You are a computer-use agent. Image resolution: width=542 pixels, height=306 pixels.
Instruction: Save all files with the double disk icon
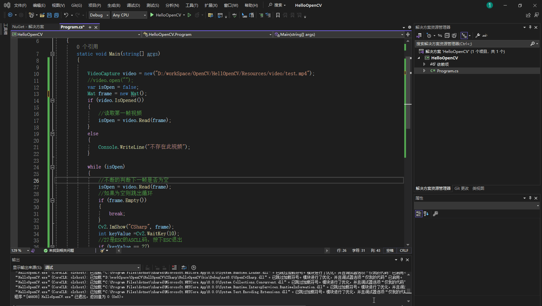pos(56,15)
